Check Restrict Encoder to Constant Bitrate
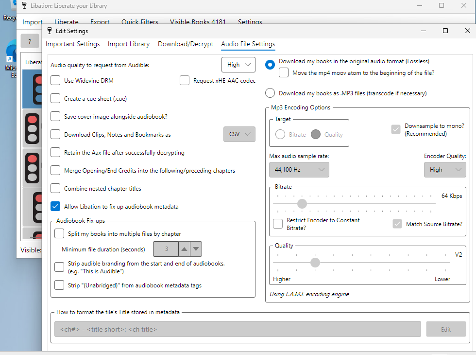476x355 pixels. [x=278, y=224]
